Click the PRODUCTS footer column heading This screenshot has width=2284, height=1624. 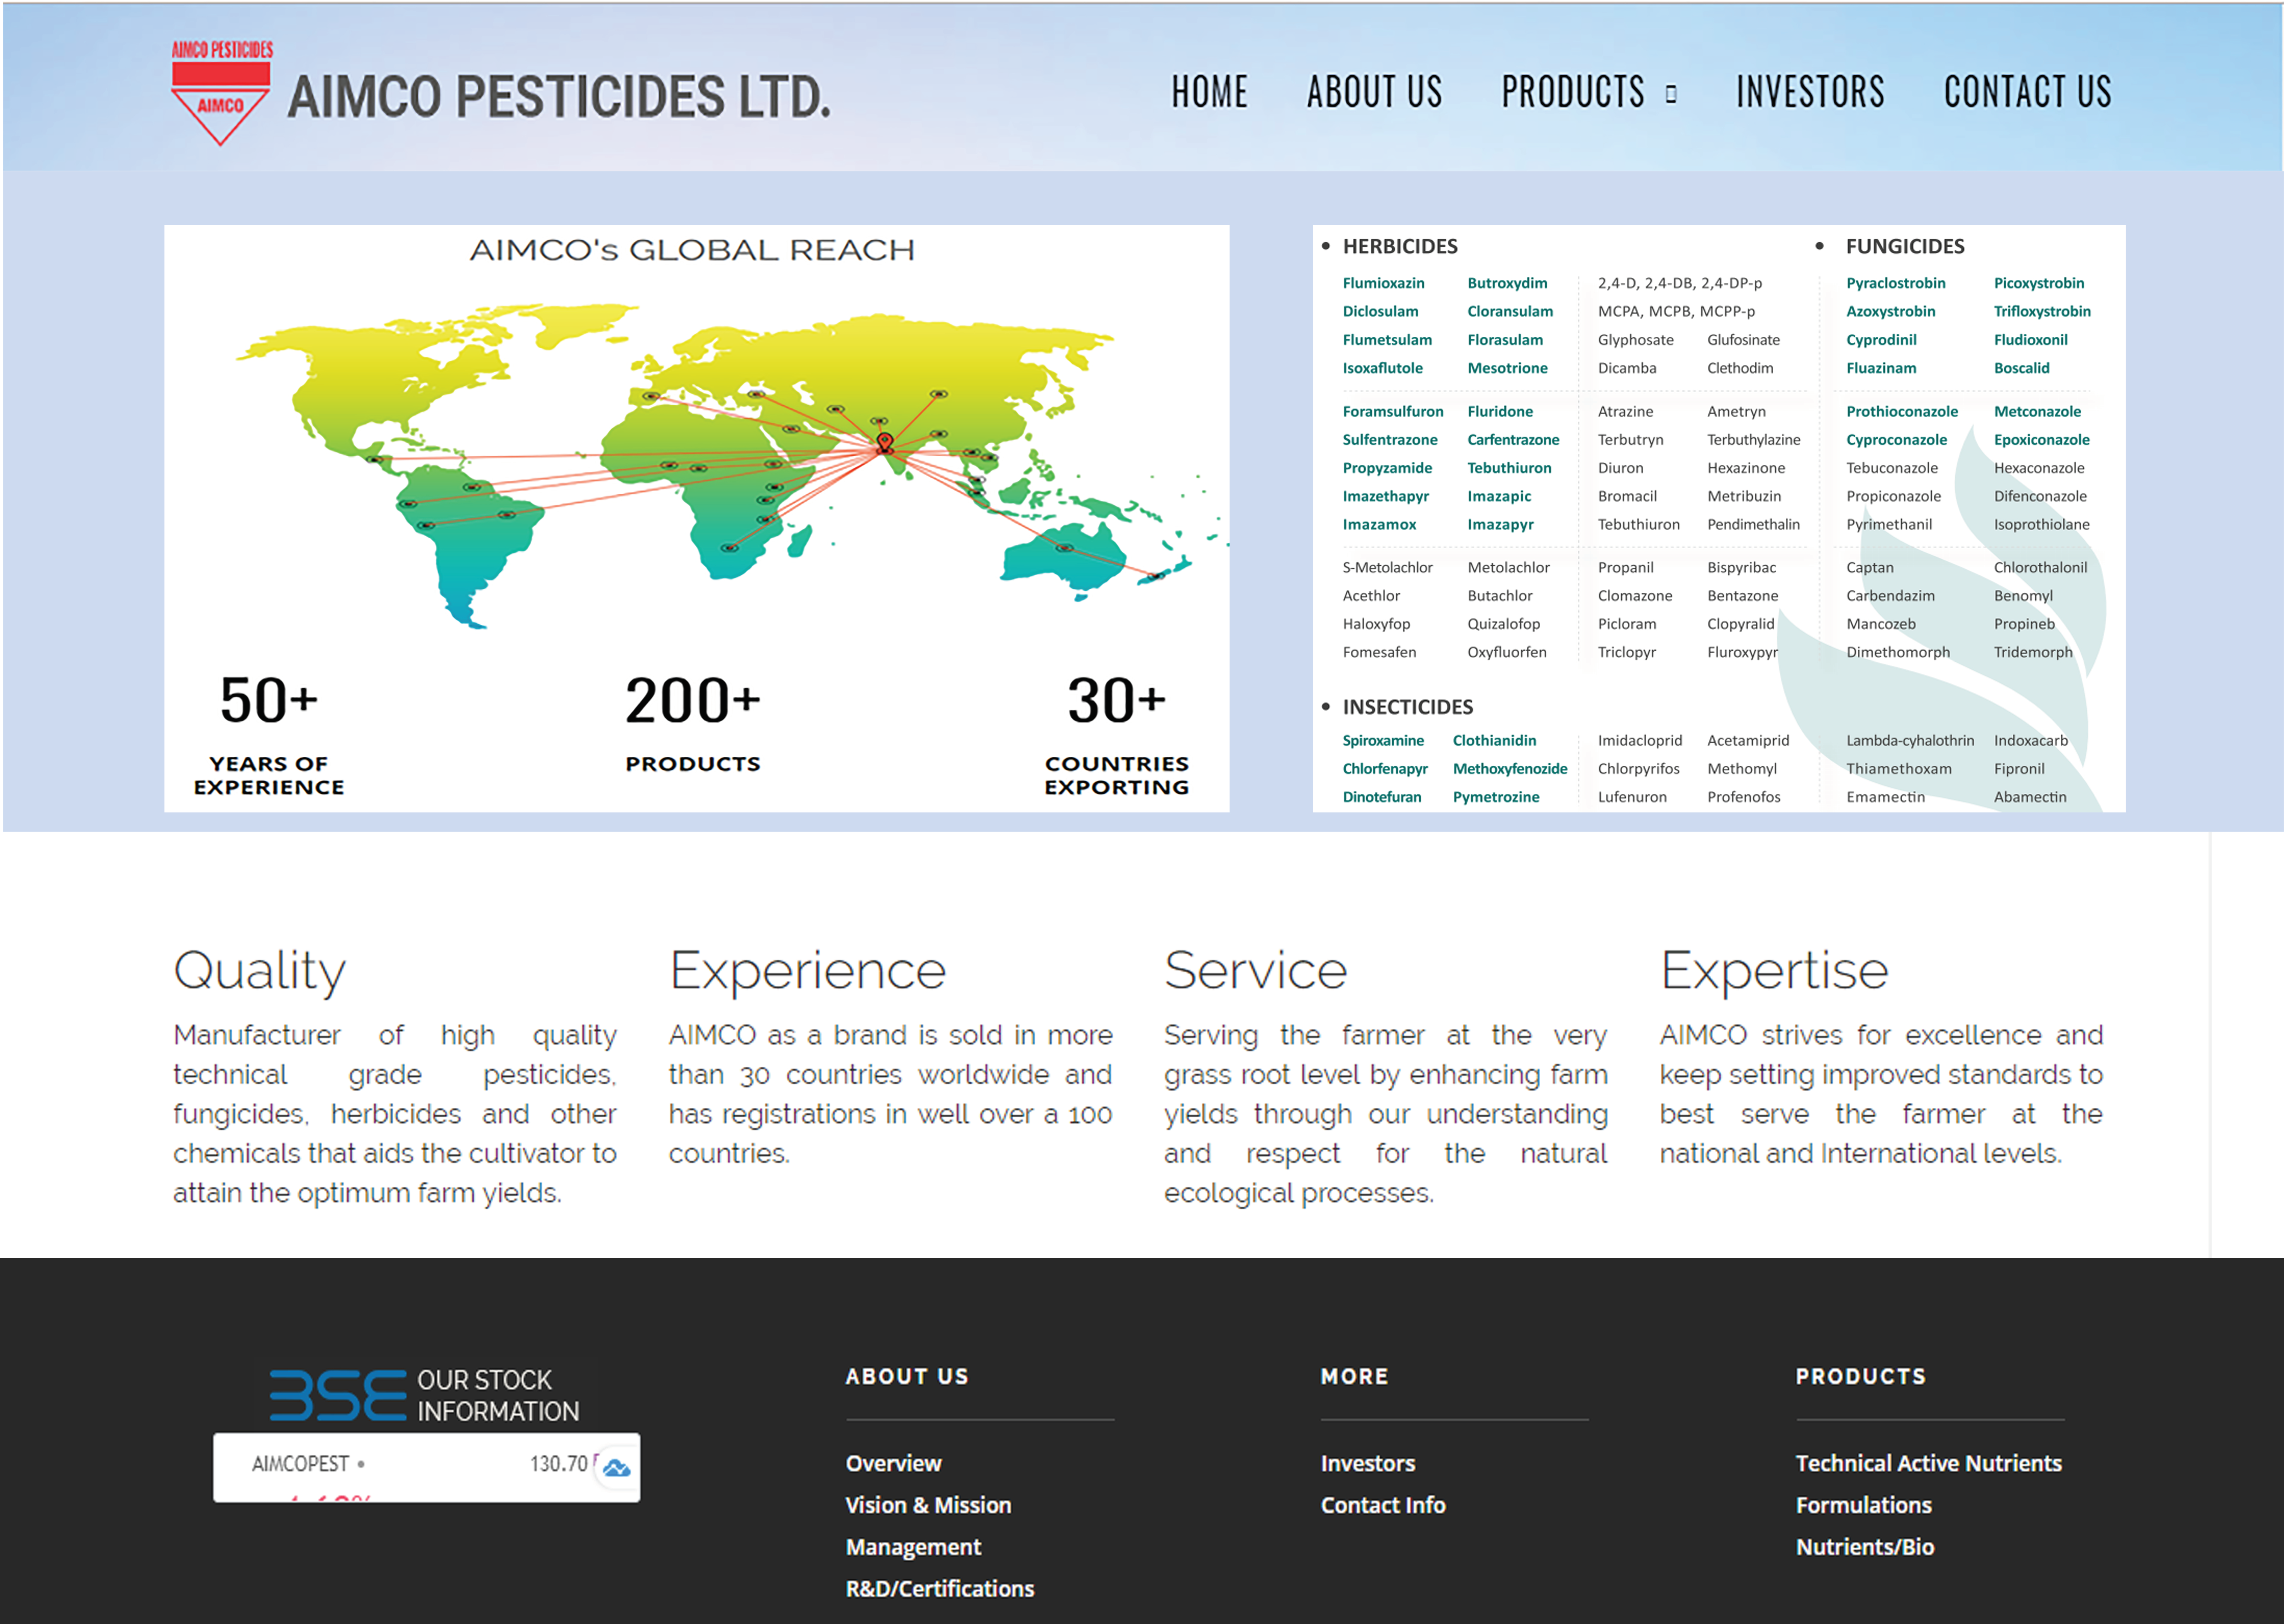coord(1861,1377)
